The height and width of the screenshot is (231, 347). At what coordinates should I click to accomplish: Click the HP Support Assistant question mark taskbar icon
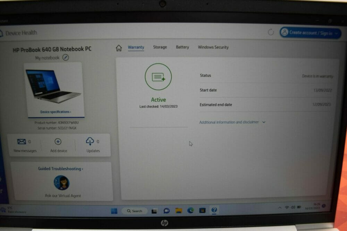click(214, 210)
